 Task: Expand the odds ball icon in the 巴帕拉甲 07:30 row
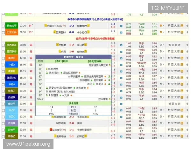[162, 26]
